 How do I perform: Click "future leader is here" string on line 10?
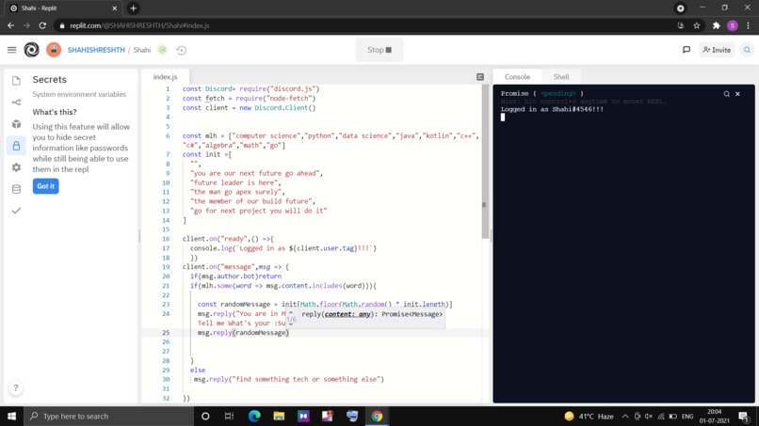click(234, 182)
